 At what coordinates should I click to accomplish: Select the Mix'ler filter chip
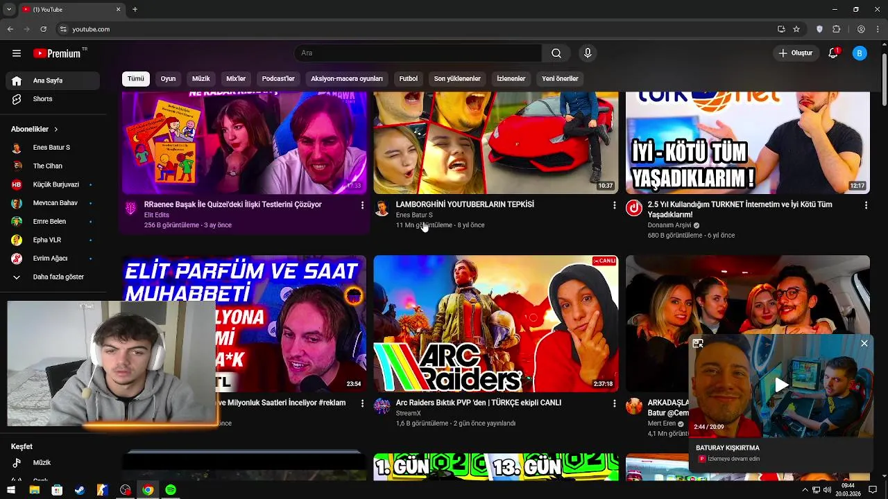(236, 79)
